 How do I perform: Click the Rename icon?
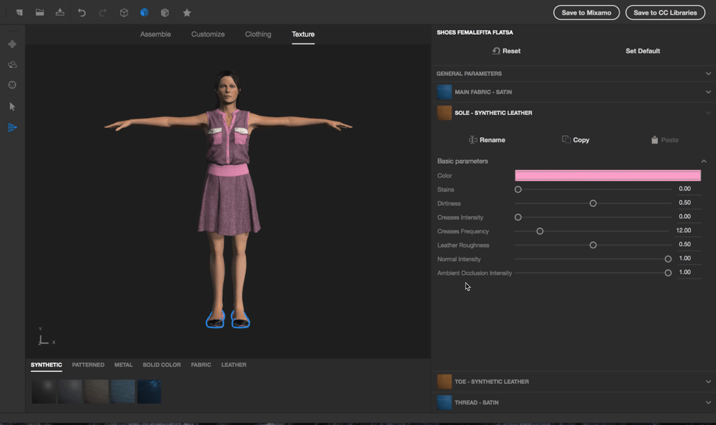[473, 140]
